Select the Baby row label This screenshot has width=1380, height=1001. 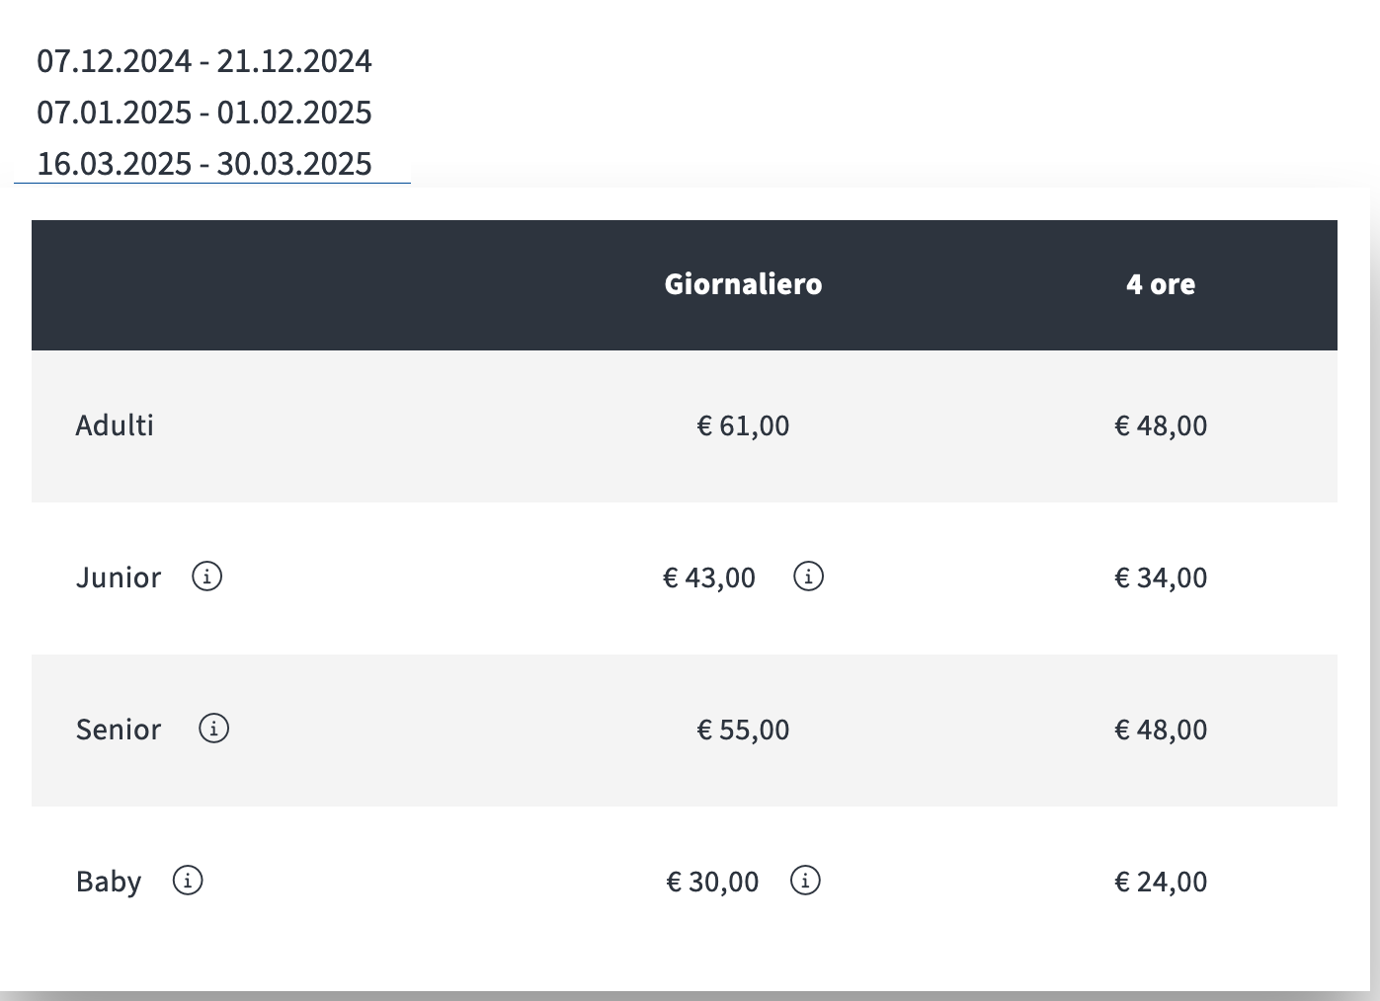(109, 882)
